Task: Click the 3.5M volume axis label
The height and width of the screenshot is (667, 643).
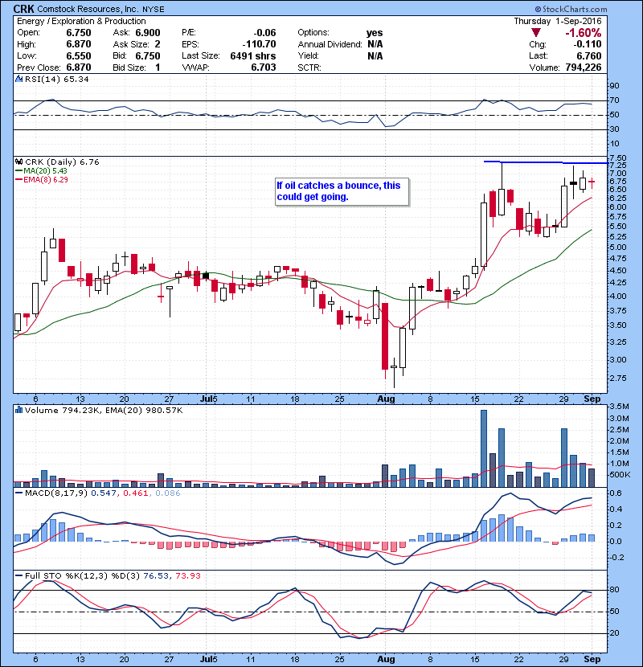Action: click(x=619, y=407)
